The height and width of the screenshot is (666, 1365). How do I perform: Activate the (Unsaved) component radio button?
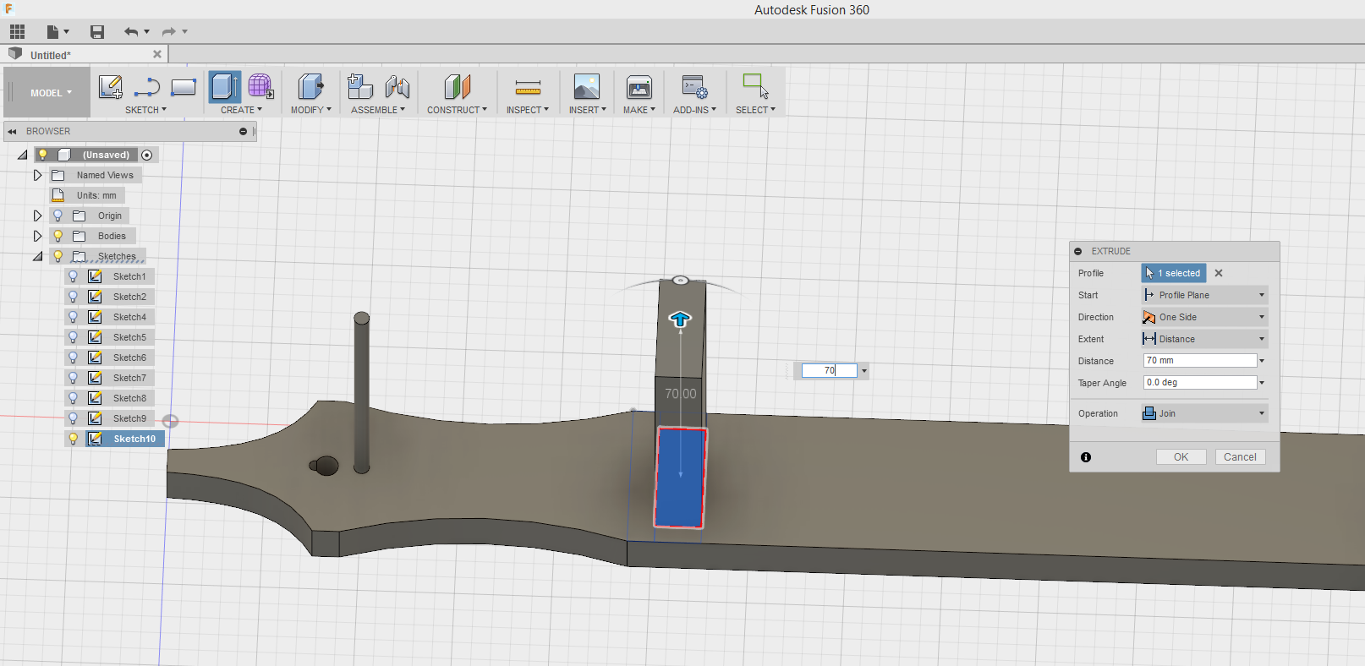pyautogui.click(x=147, y=155)
